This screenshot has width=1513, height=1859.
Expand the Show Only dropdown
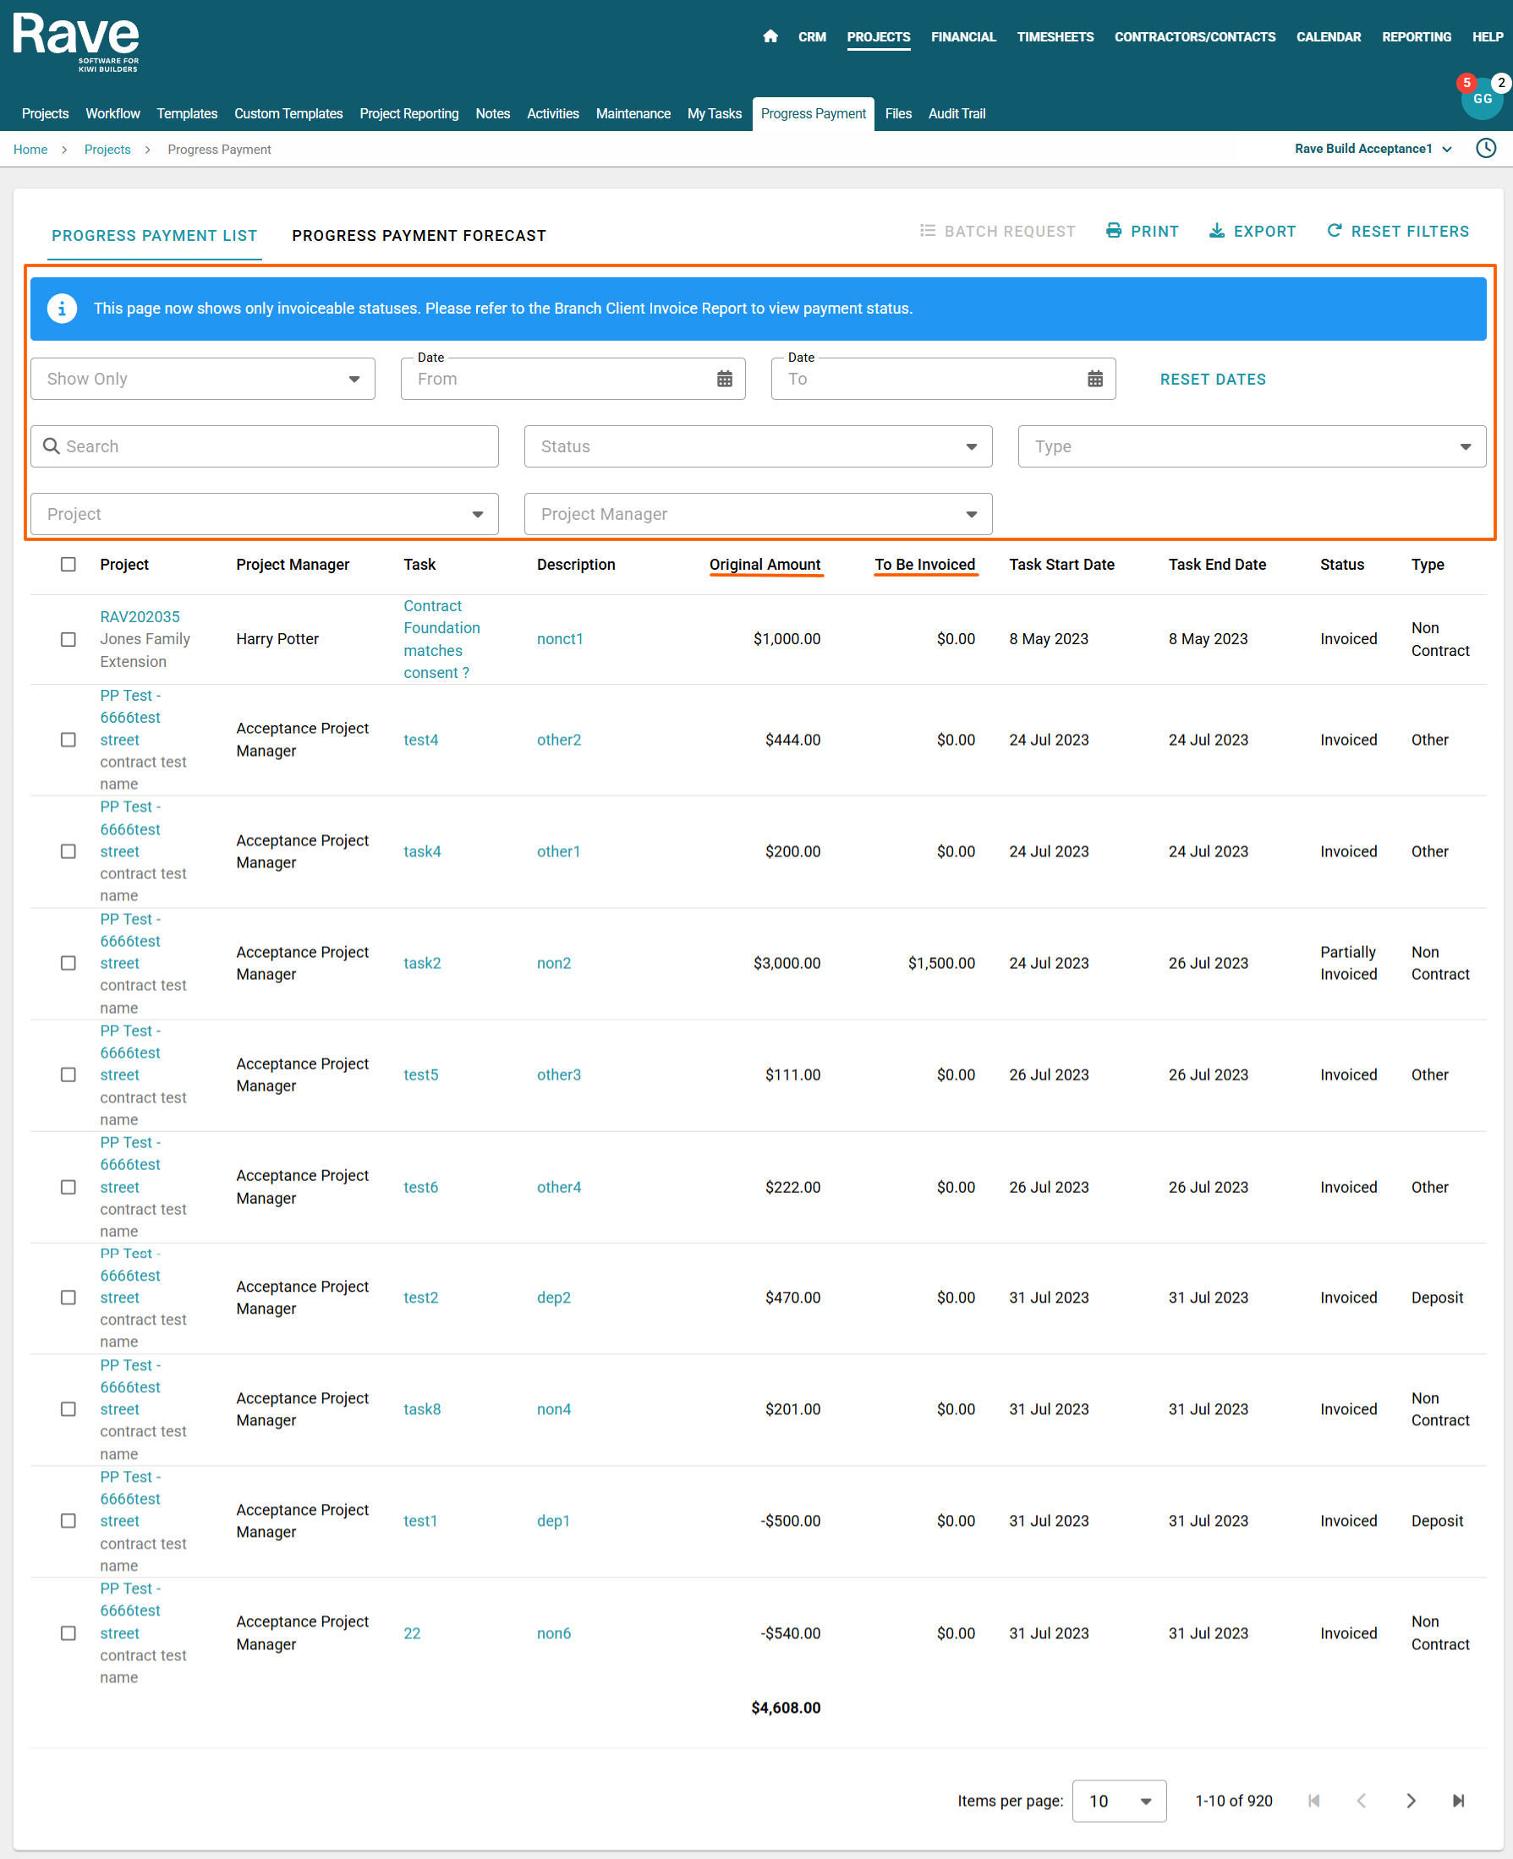202,379
